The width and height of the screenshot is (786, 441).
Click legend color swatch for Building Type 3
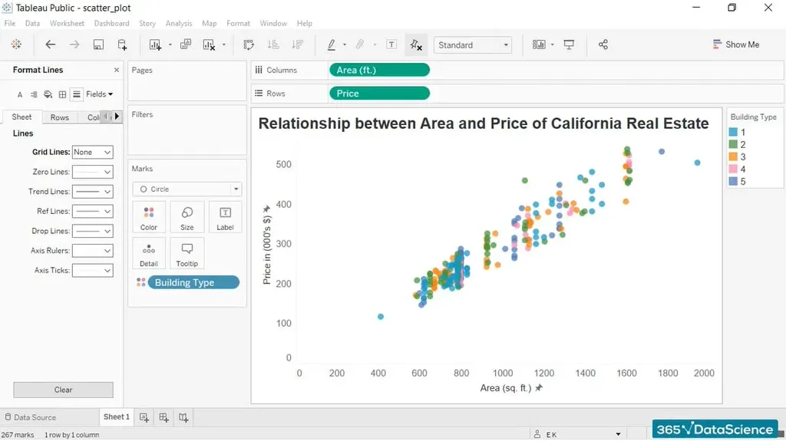click(733, 157)
